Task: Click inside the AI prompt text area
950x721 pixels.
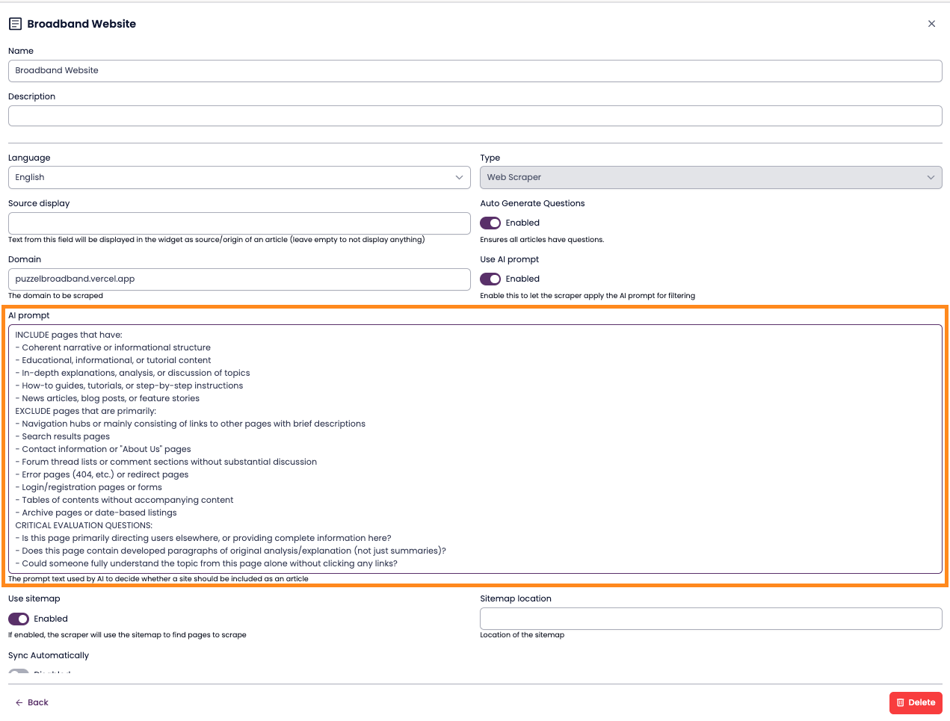Action: point(475,448)
